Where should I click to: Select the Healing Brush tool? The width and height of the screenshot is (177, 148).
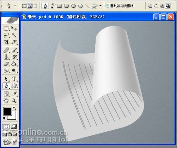tap(6, 50)
